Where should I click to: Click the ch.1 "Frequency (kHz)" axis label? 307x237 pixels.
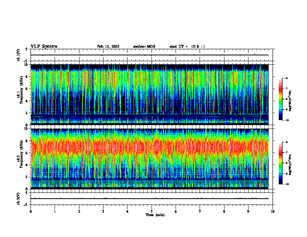click(x=21, y=90)
